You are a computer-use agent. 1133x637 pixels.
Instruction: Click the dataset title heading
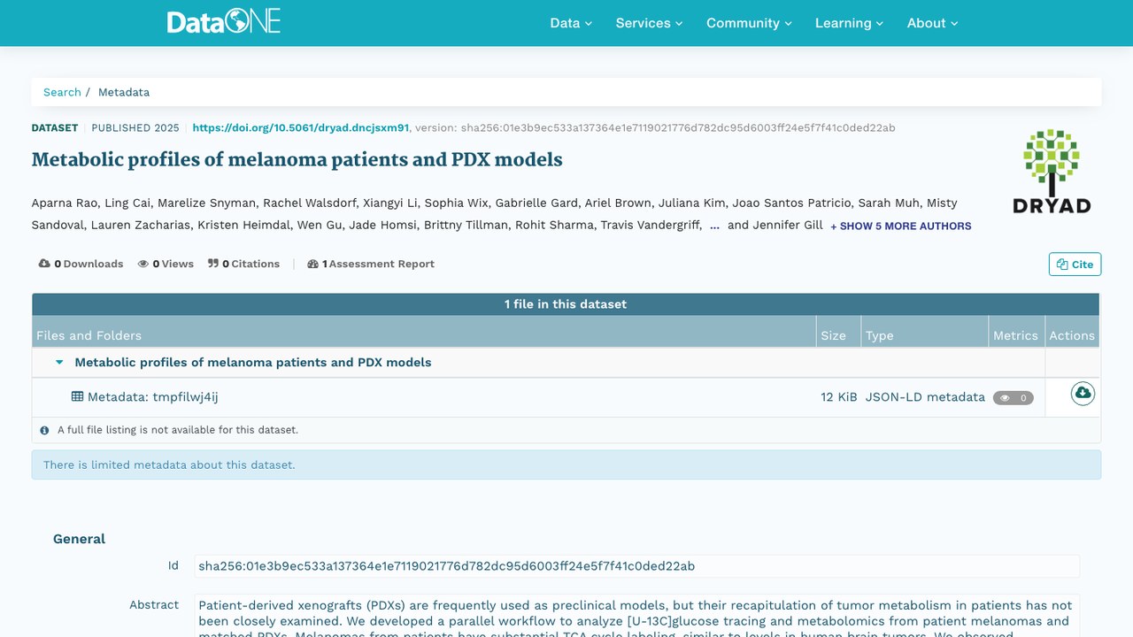(297, 160)
